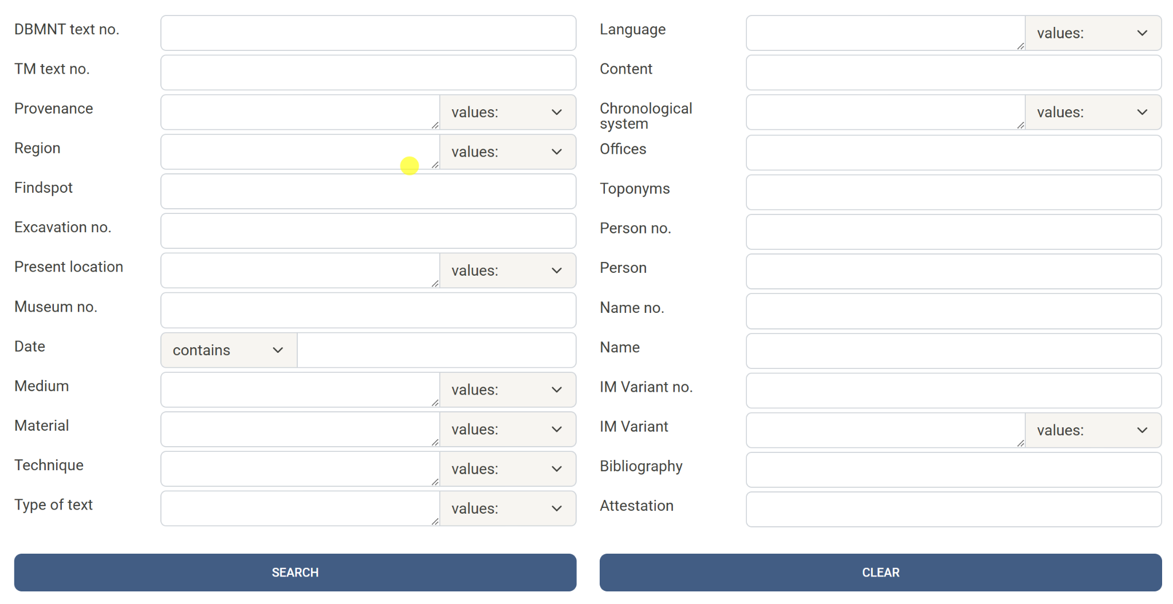This screenshot has width=1173, height=604.
Task: Click into the Bibliography field
Action: tap(953, 470)
